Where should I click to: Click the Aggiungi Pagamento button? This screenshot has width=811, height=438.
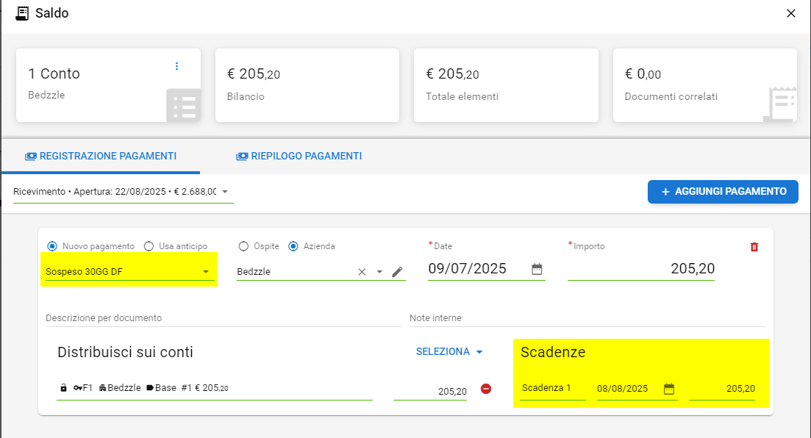pos(722,192)
